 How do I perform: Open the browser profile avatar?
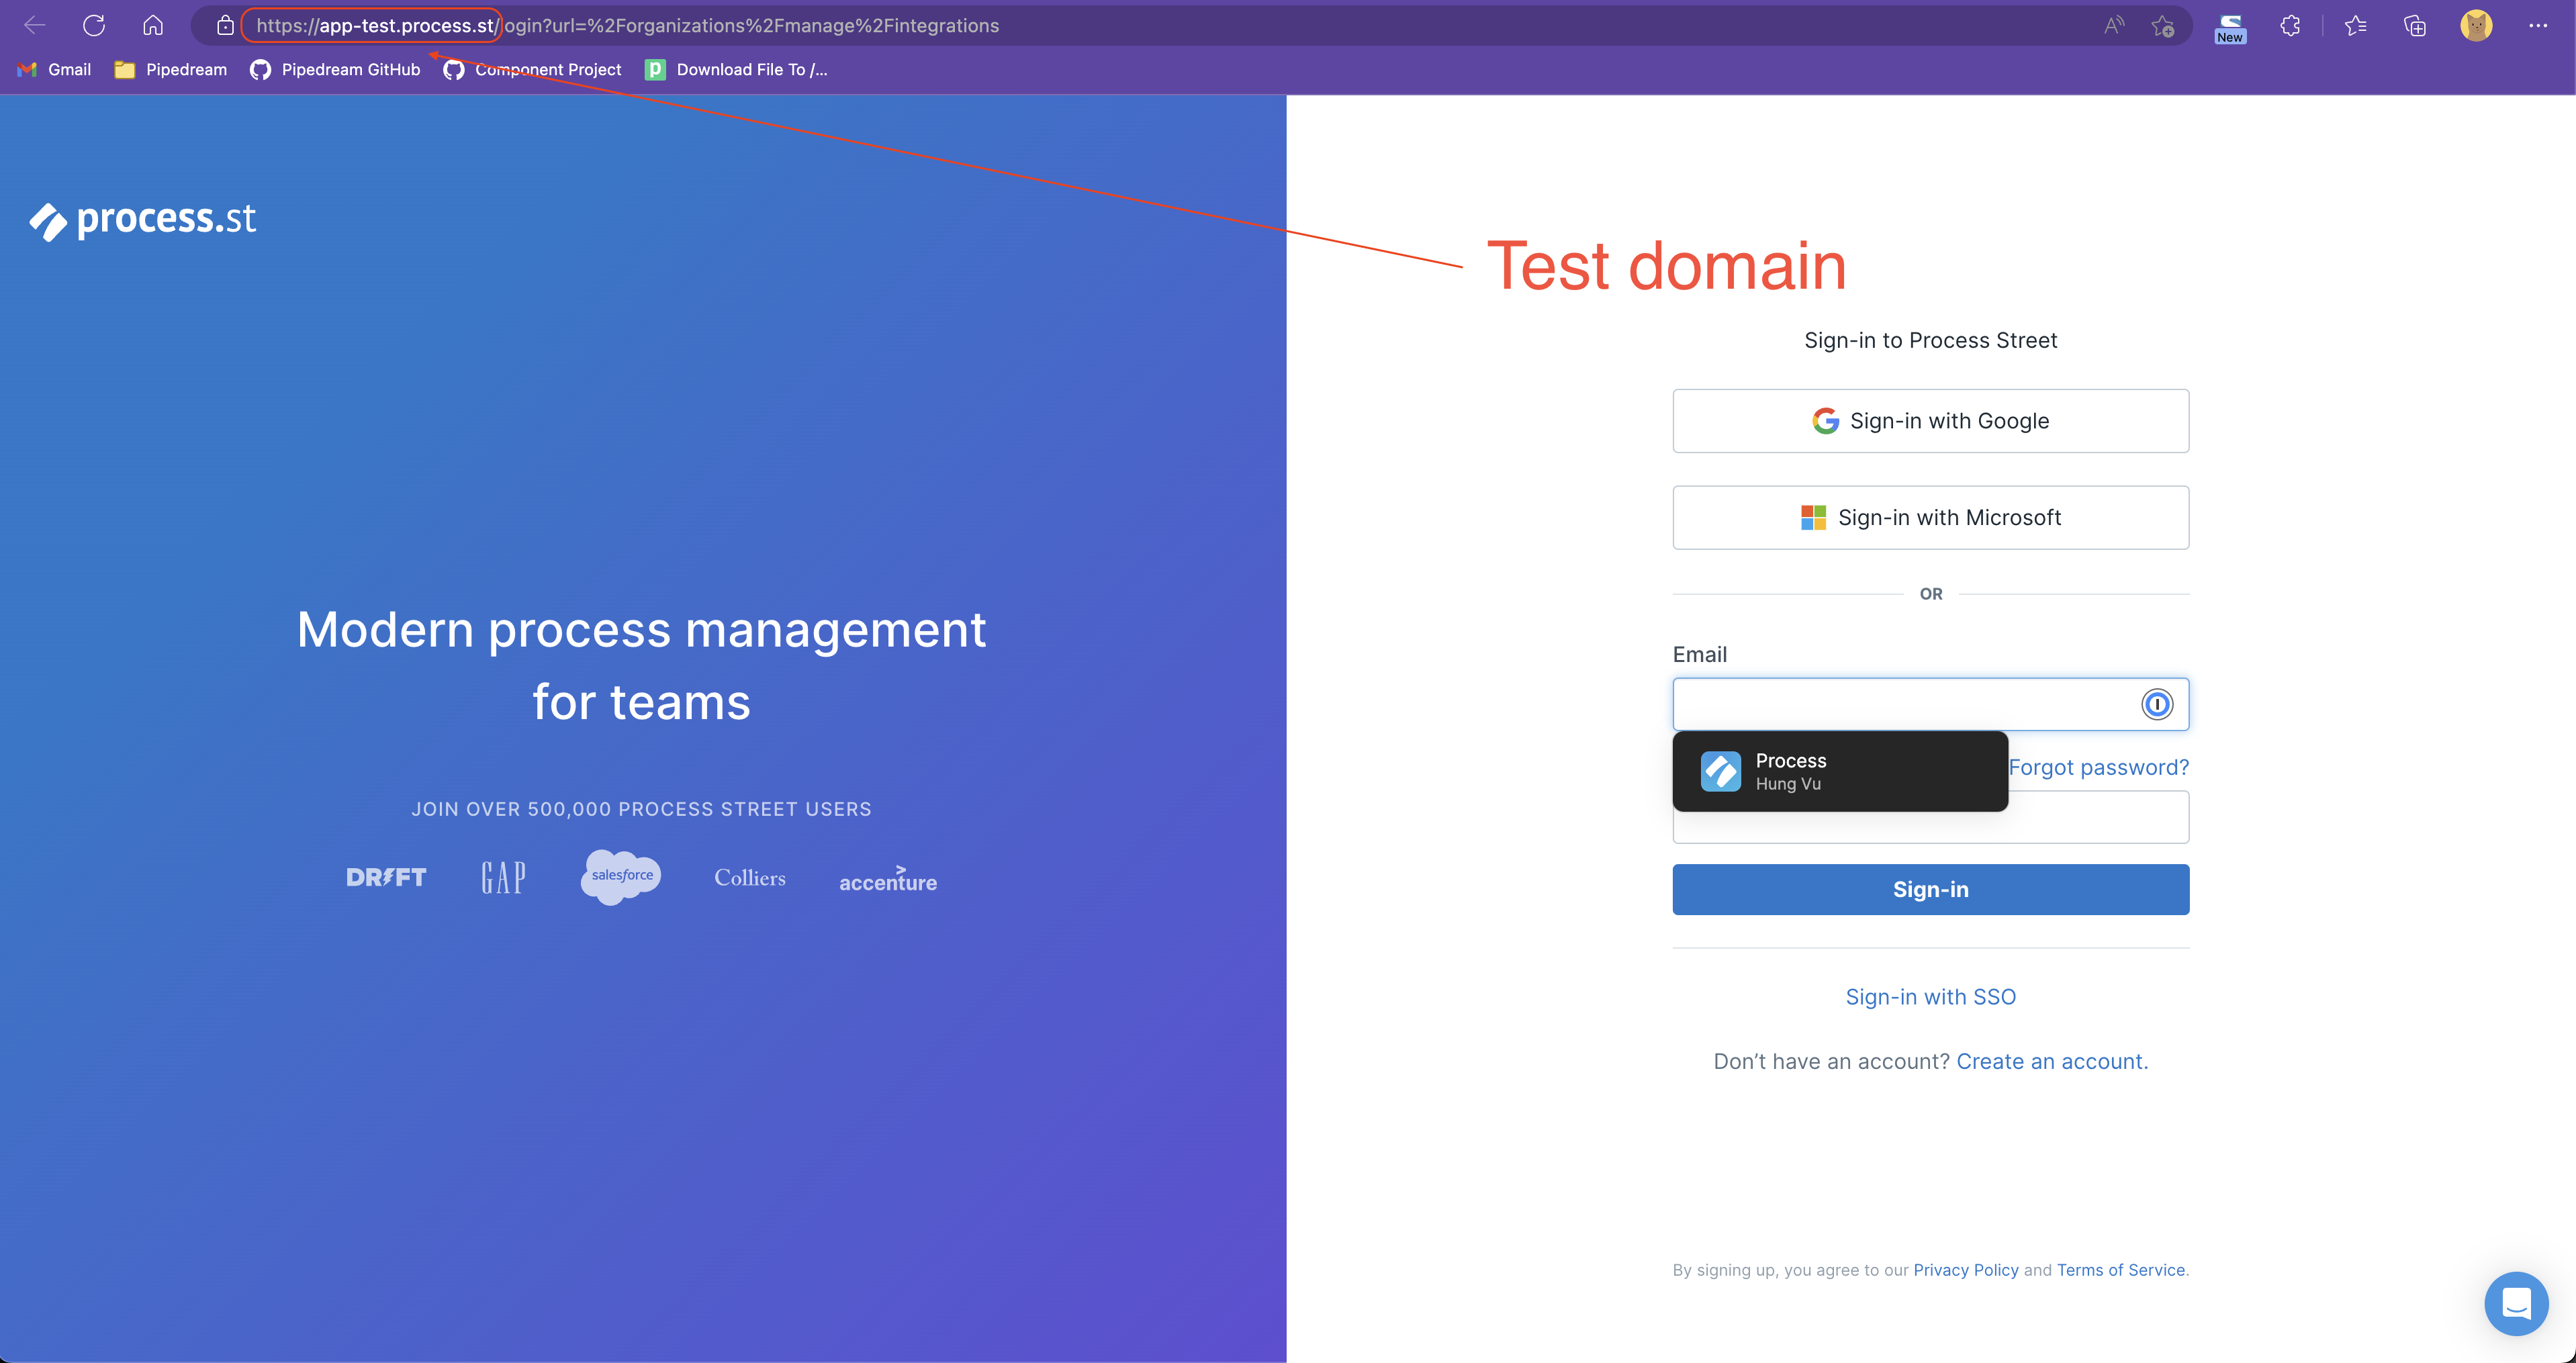(2476, 25)
